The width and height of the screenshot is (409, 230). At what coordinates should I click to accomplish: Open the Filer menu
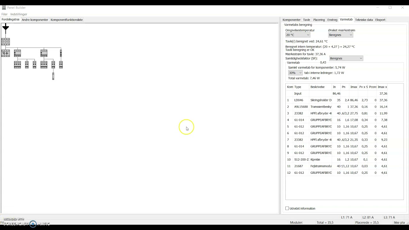(4, 14)
